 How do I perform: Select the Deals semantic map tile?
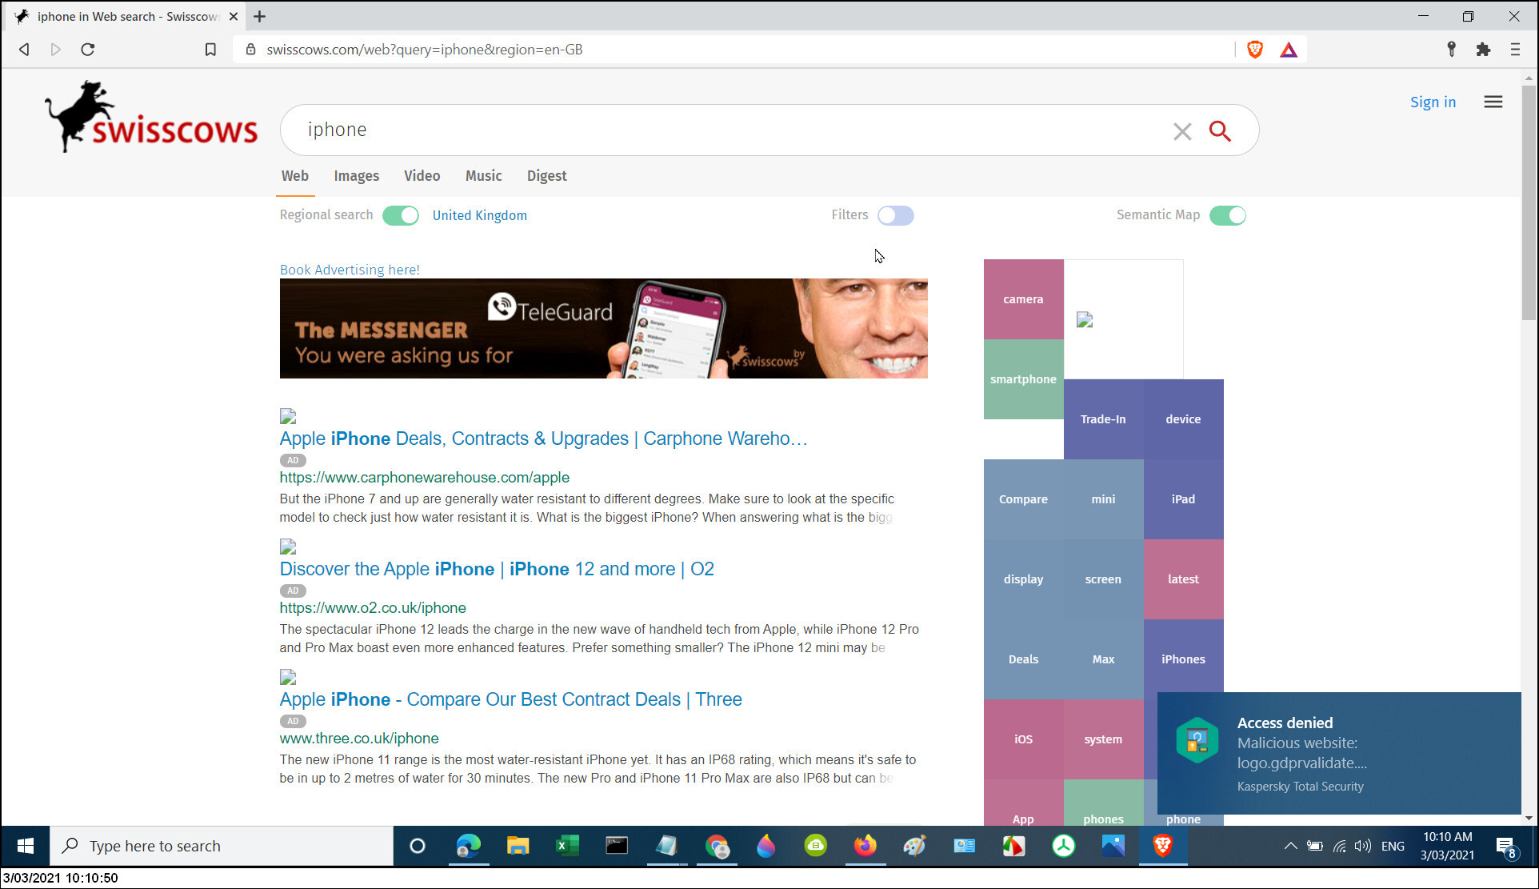pyautogui.click(x=1023, y=659)
